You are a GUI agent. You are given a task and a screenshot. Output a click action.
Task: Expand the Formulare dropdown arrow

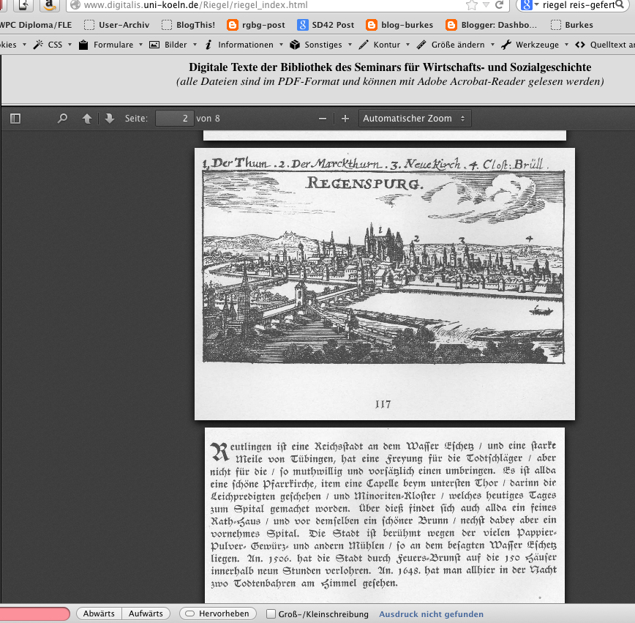140,45
